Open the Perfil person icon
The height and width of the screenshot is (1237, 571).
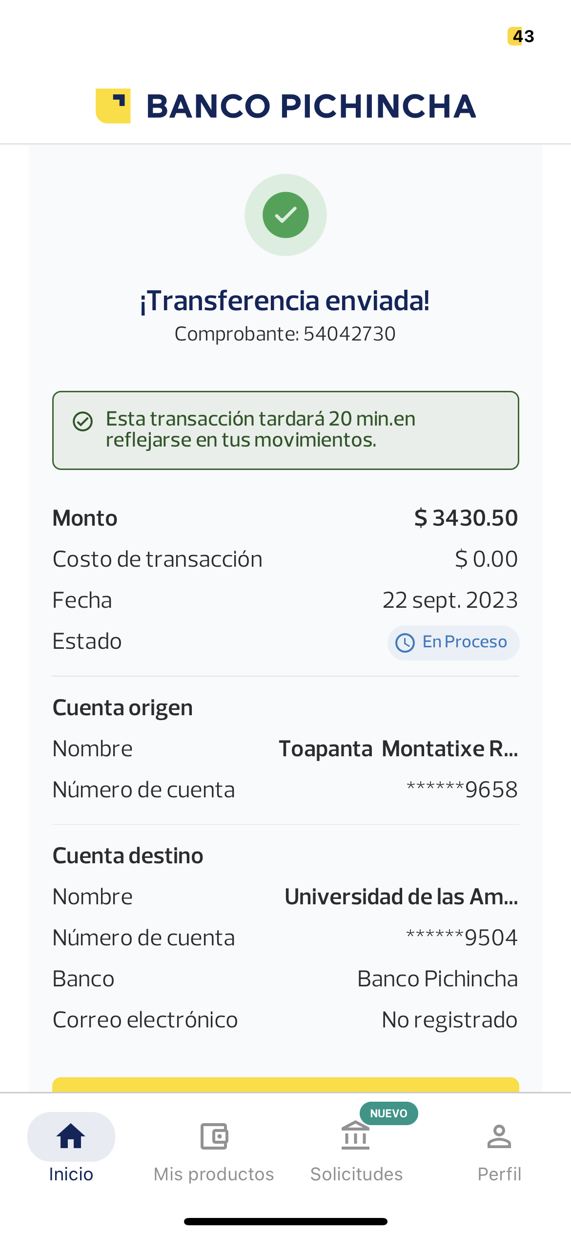[x=499, y=1136]
